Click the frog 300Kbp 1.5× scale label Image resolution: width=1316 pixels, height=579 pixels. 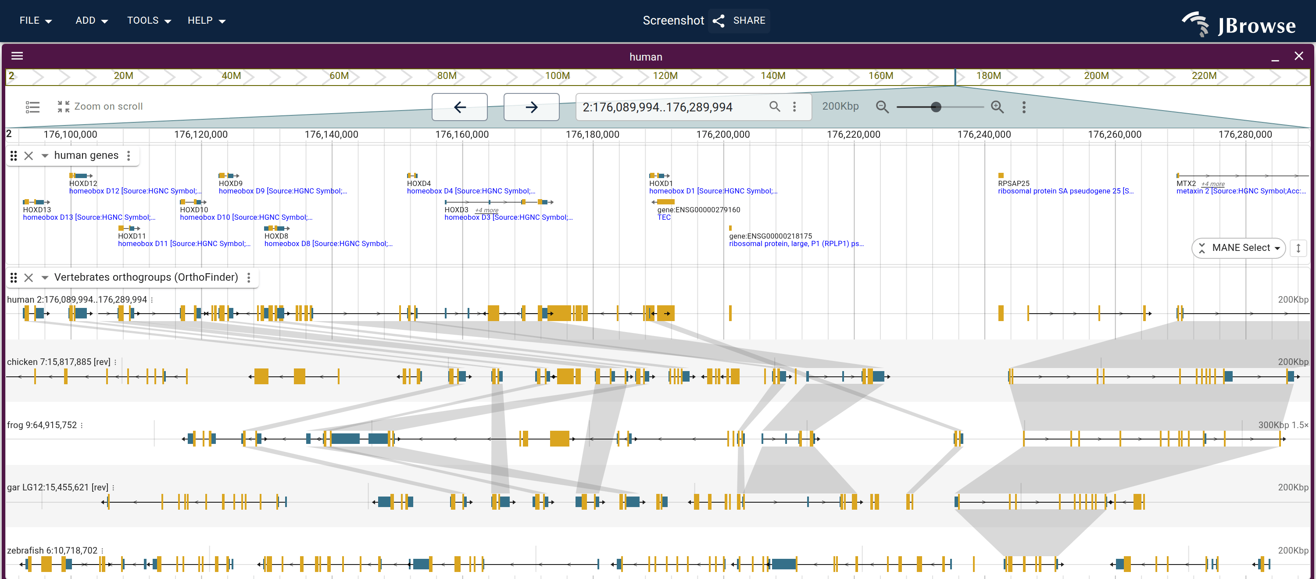pyautogui.click(x=1283, y=425)
